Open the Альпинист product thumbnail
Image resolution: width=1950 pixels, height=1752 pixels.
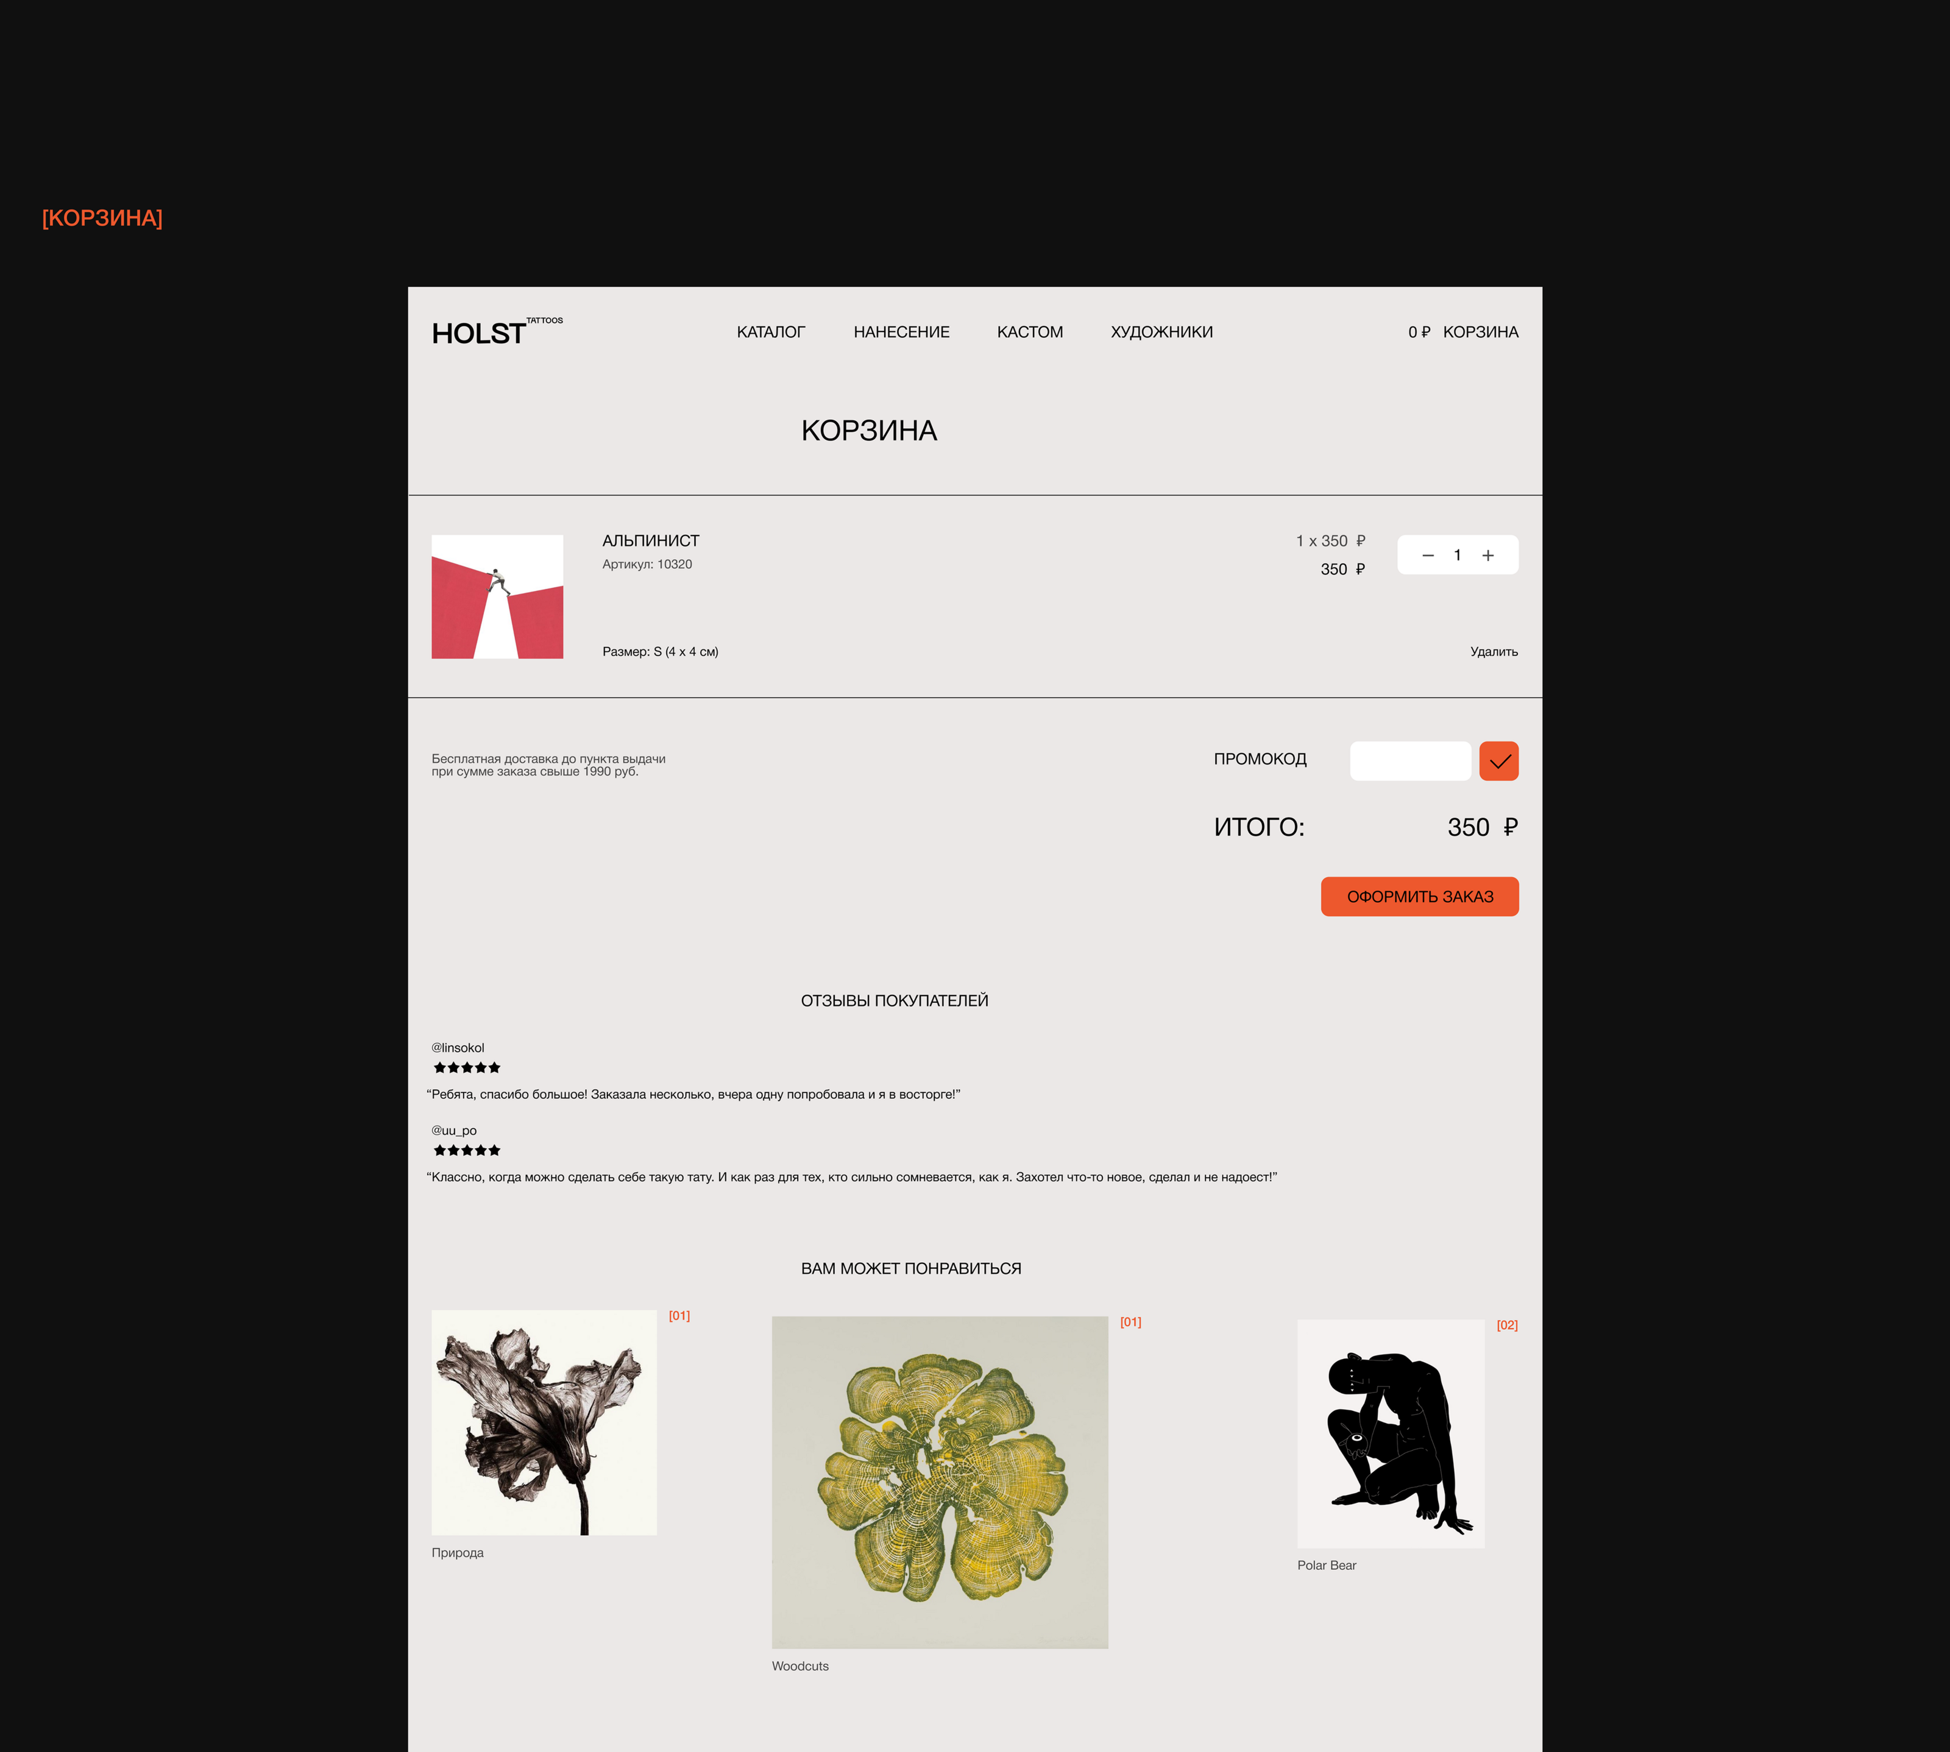(497, 597)
